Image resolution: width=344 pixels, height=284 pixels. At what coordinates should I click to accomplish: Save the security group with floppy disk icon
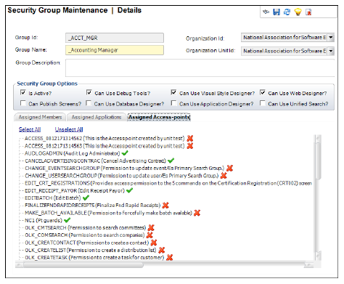coord(277,12)
